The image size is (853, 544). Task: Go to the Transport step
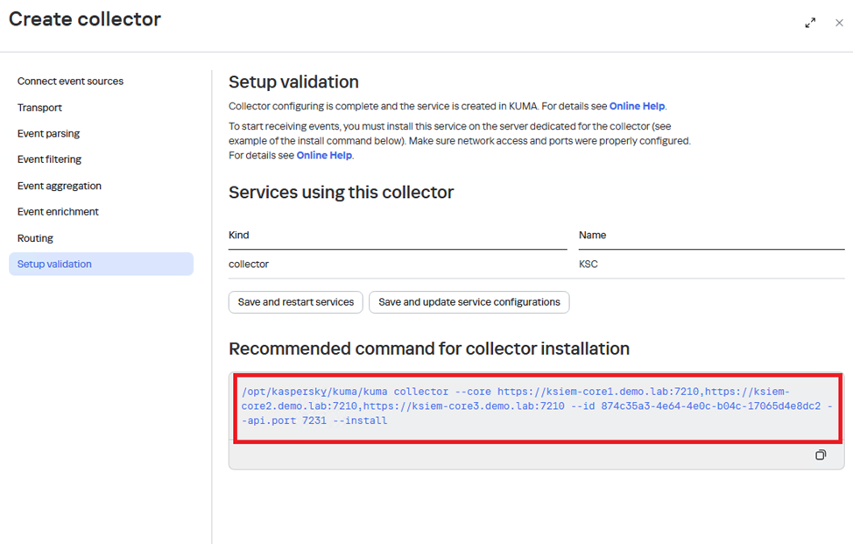(x=39, y=108)
